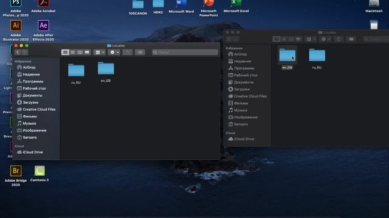
Task: Click Edit Tags button in front window
Action: (x=140, y=52)
